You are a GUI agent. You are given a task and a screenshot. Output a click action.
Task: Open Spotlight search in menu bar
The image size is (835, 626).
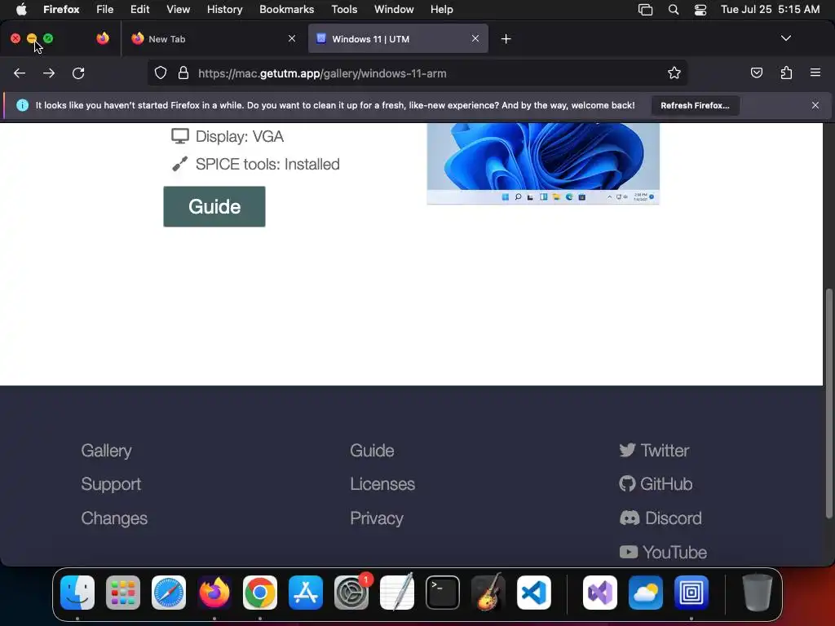tap(673, 10)
